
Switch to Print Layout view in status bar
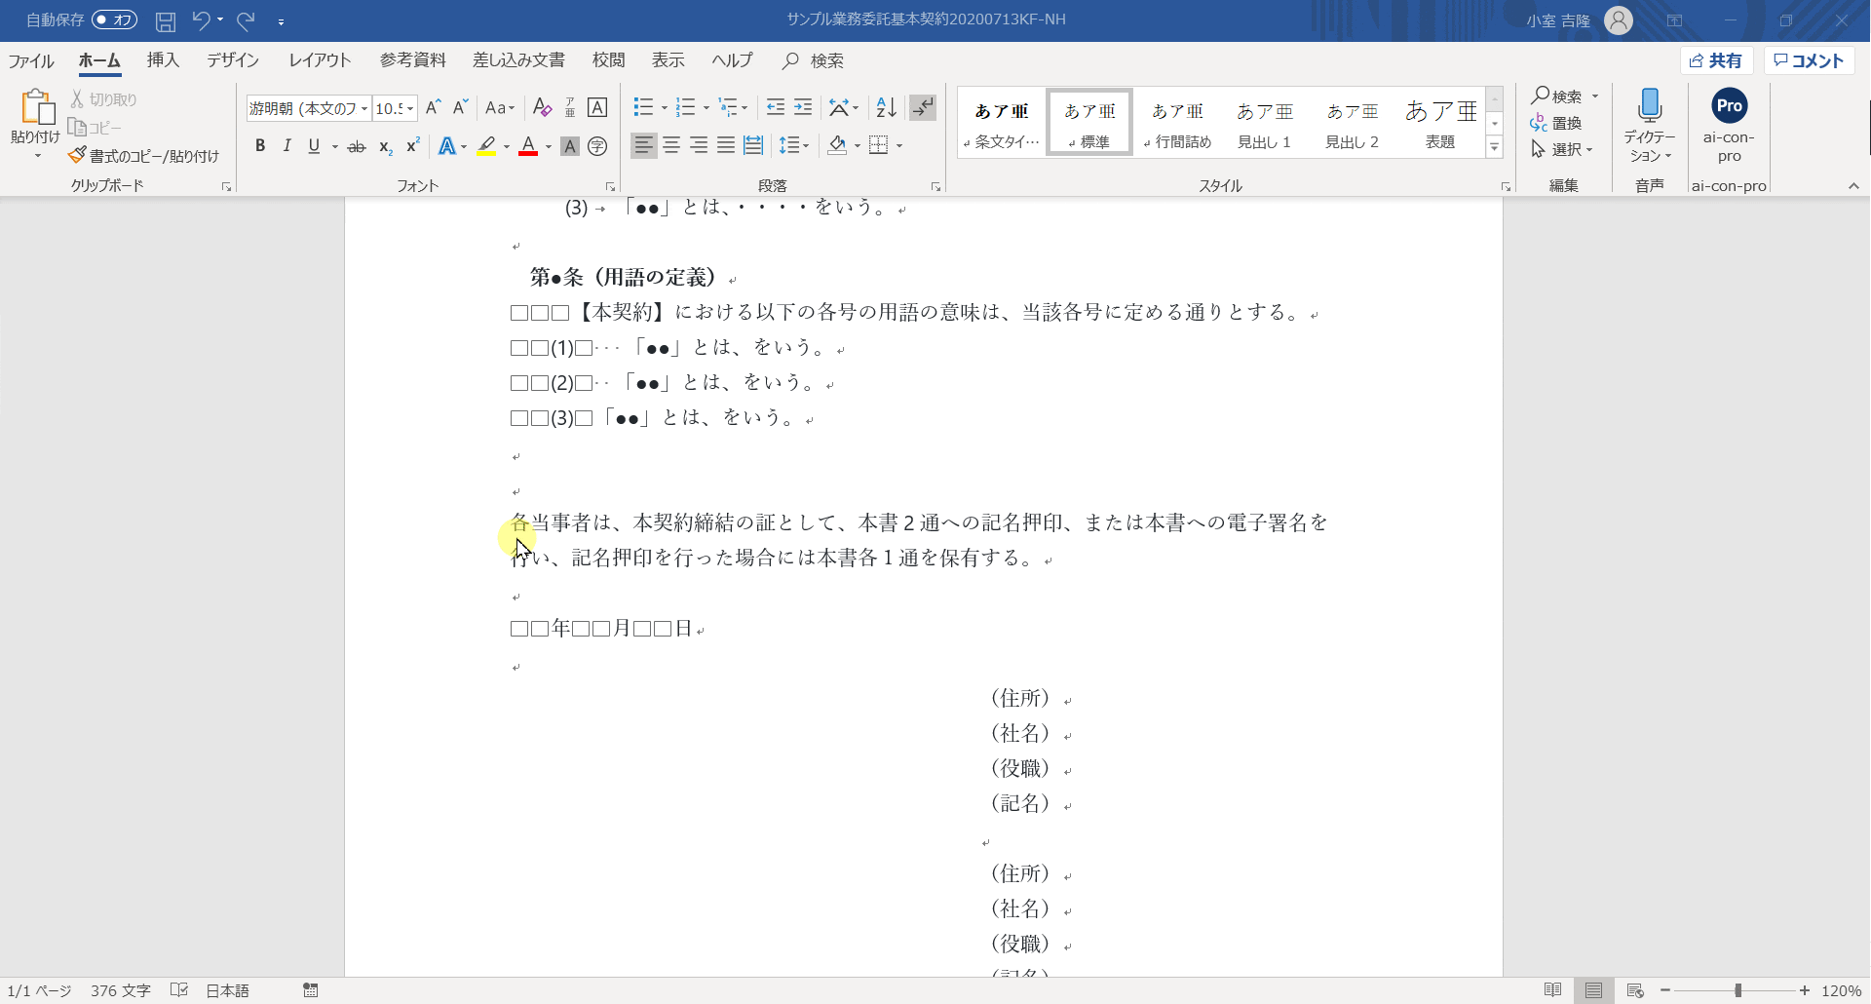pyautogui.click(x=1593, y=990)
